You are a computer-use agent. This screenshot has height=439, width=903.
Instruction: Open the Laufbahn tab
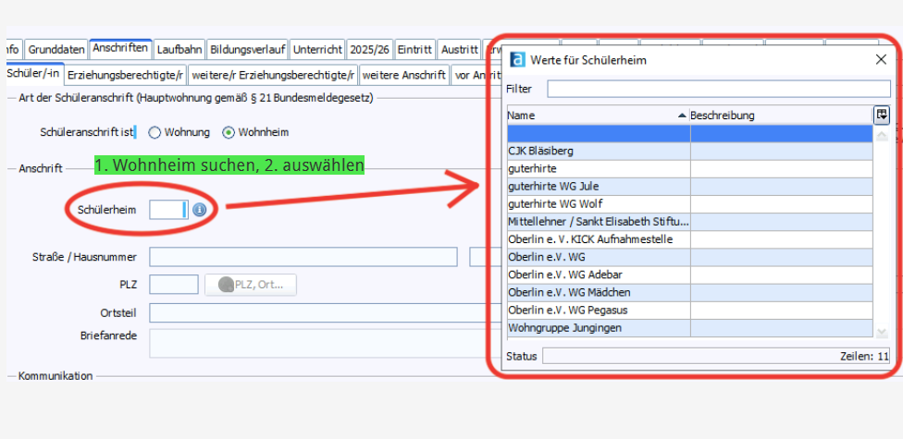coord(179,49)
